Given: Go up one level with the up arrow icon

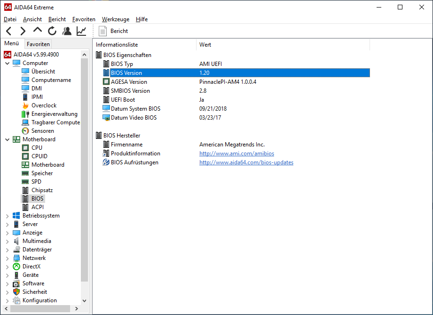Looking at the screenshot, I should 37,30.
